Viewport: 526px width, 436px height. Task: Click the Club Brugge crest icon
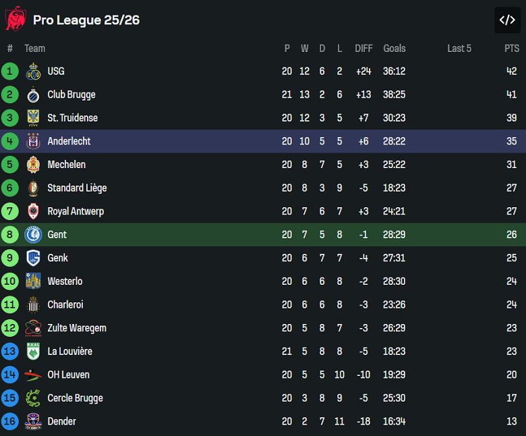(x=33, y=94)
